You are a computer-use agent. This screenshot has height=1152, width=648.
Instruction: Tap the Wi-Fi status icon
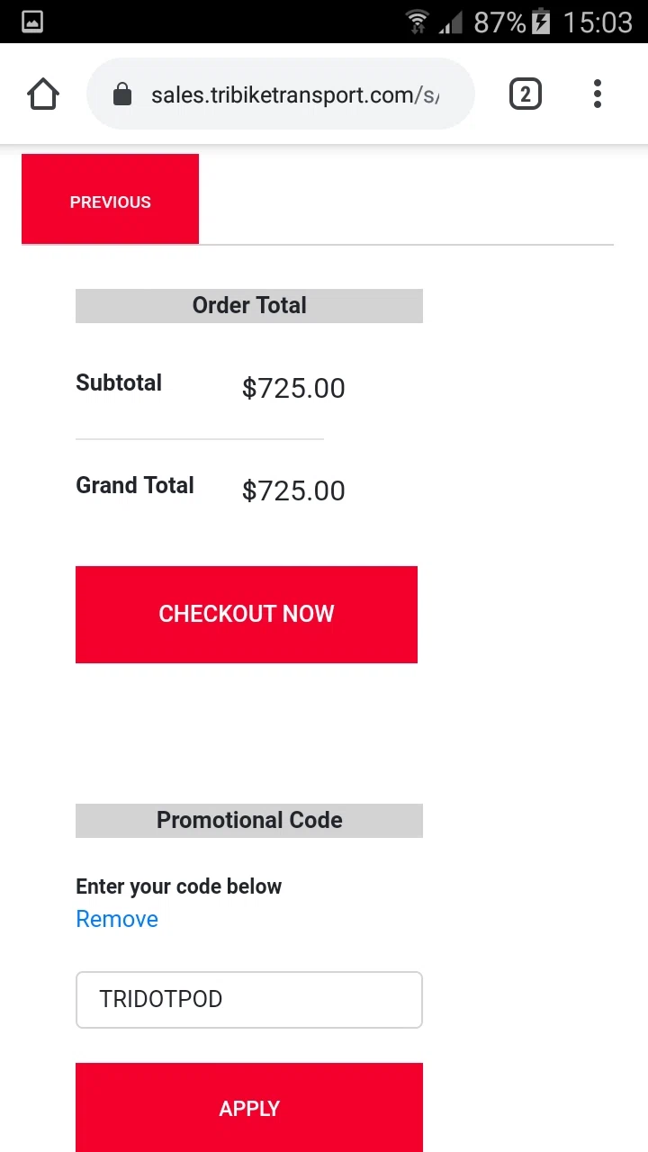tap(417, 22)
